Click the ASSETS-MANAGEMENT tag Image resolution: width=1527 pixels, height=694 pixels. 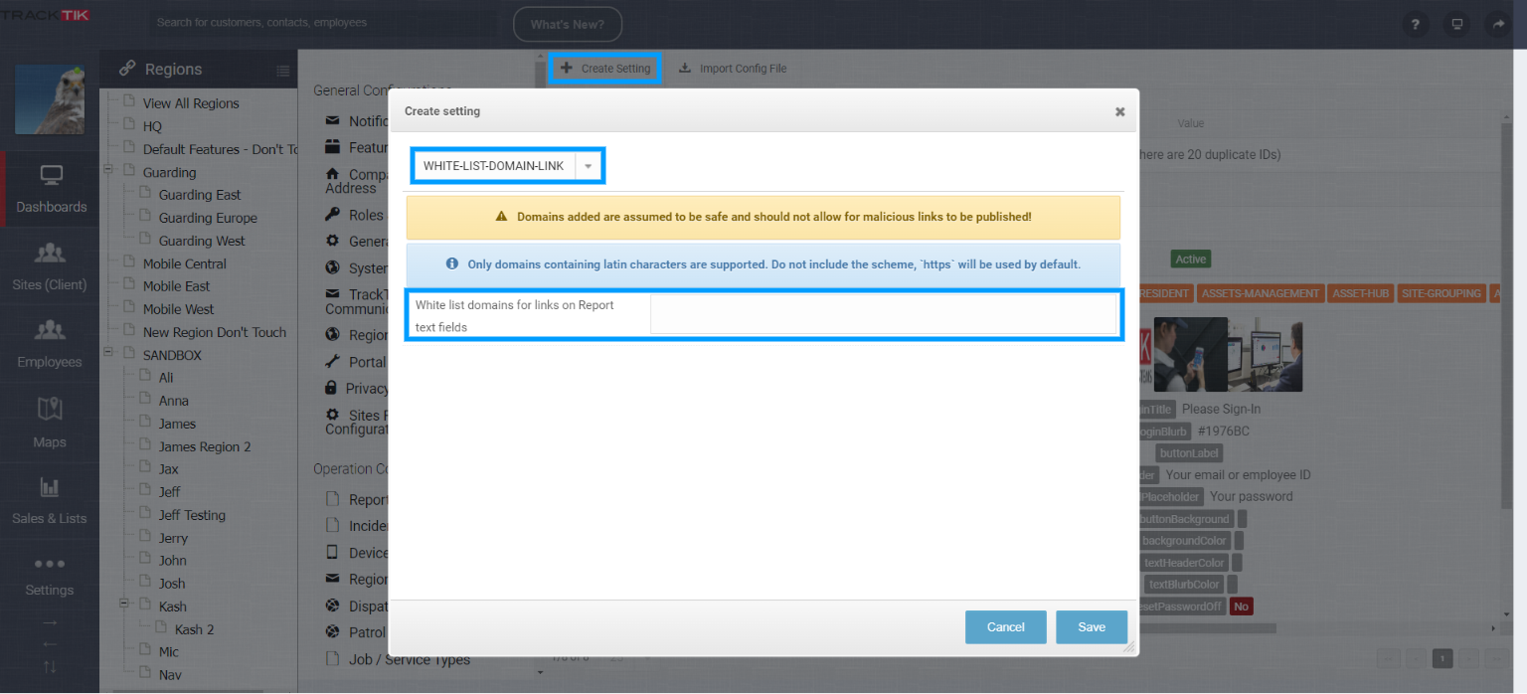point(1261,293)
